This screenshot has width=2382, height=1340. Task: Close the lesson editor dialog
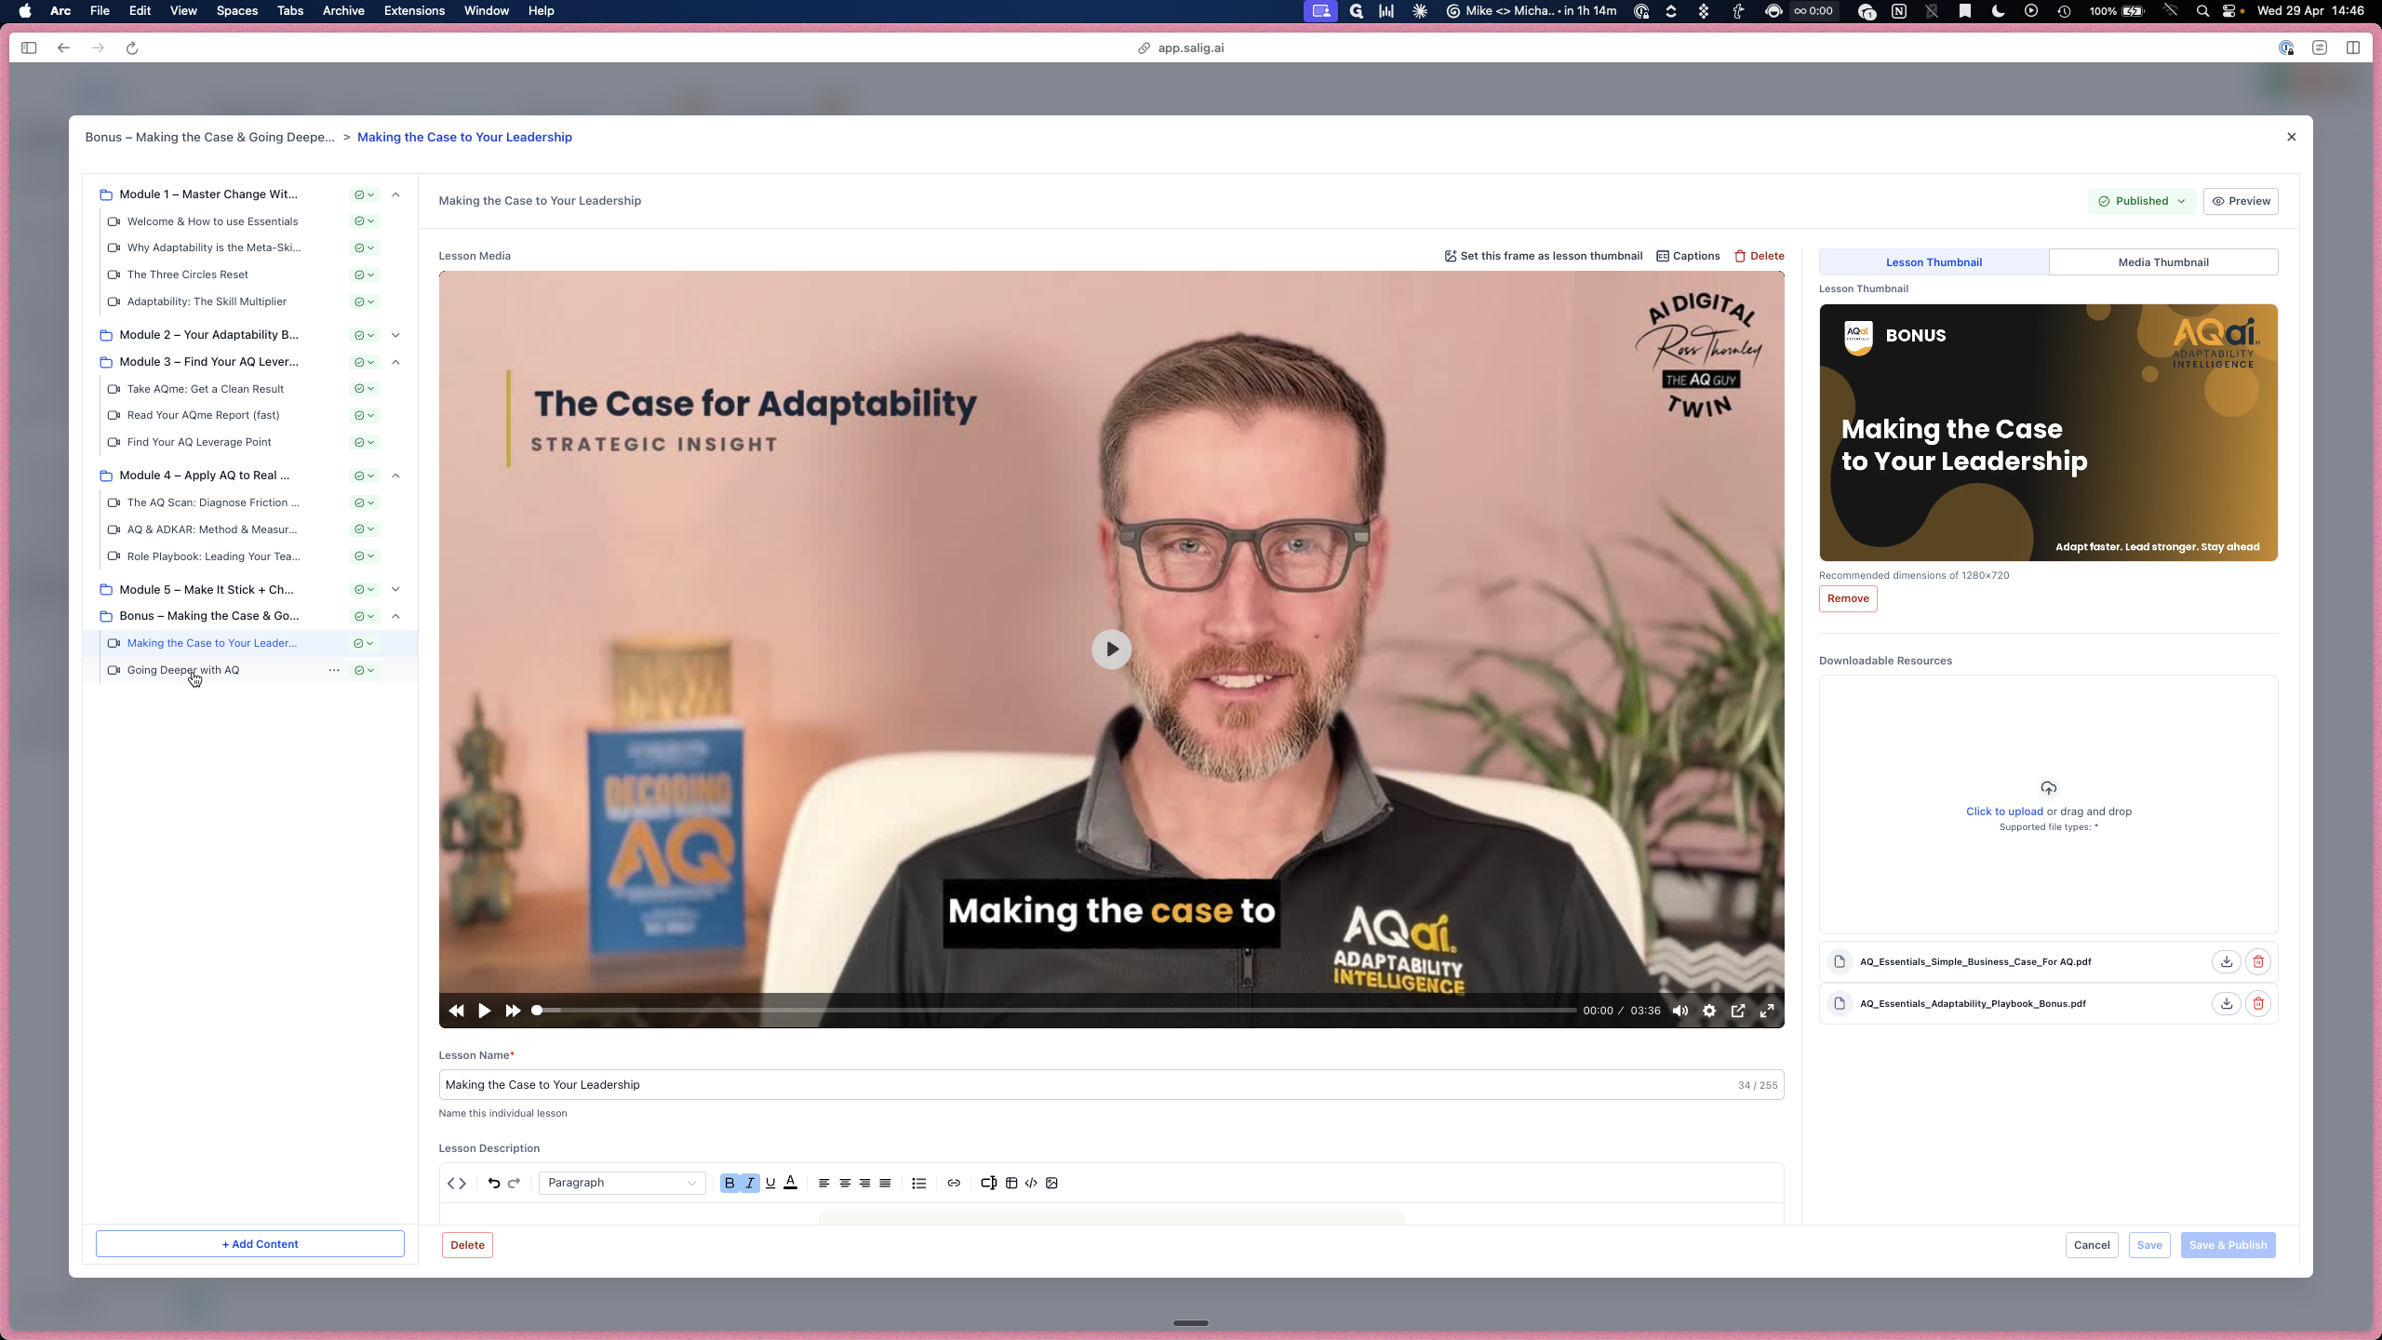coord(2292,137)
